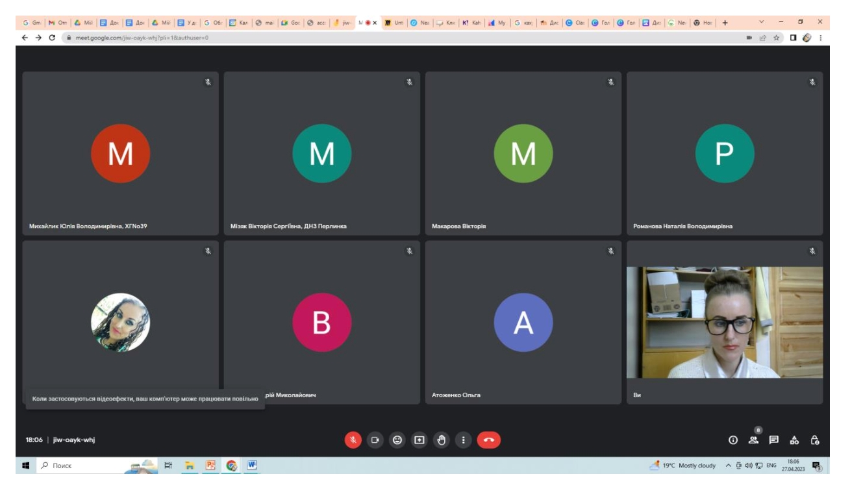Unmute the microphone in the call bar
This screenshot has height=483, width=850.
(353, 440)
